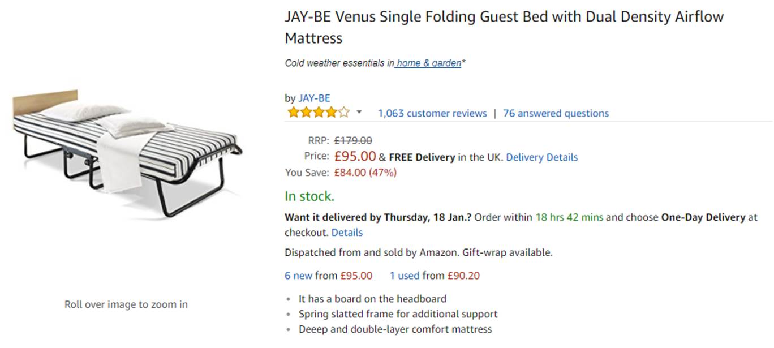This screenshot has width=774, height=348.
Task: Click the struck-through RRP £179.00
Action: coord(352,141)
